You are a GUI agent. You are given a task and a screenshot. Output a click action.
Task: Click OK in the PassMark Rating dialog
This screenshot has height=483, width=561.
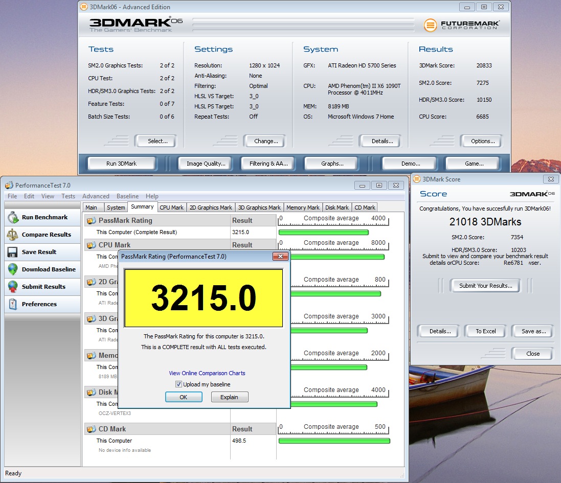[x=184, y=397]
